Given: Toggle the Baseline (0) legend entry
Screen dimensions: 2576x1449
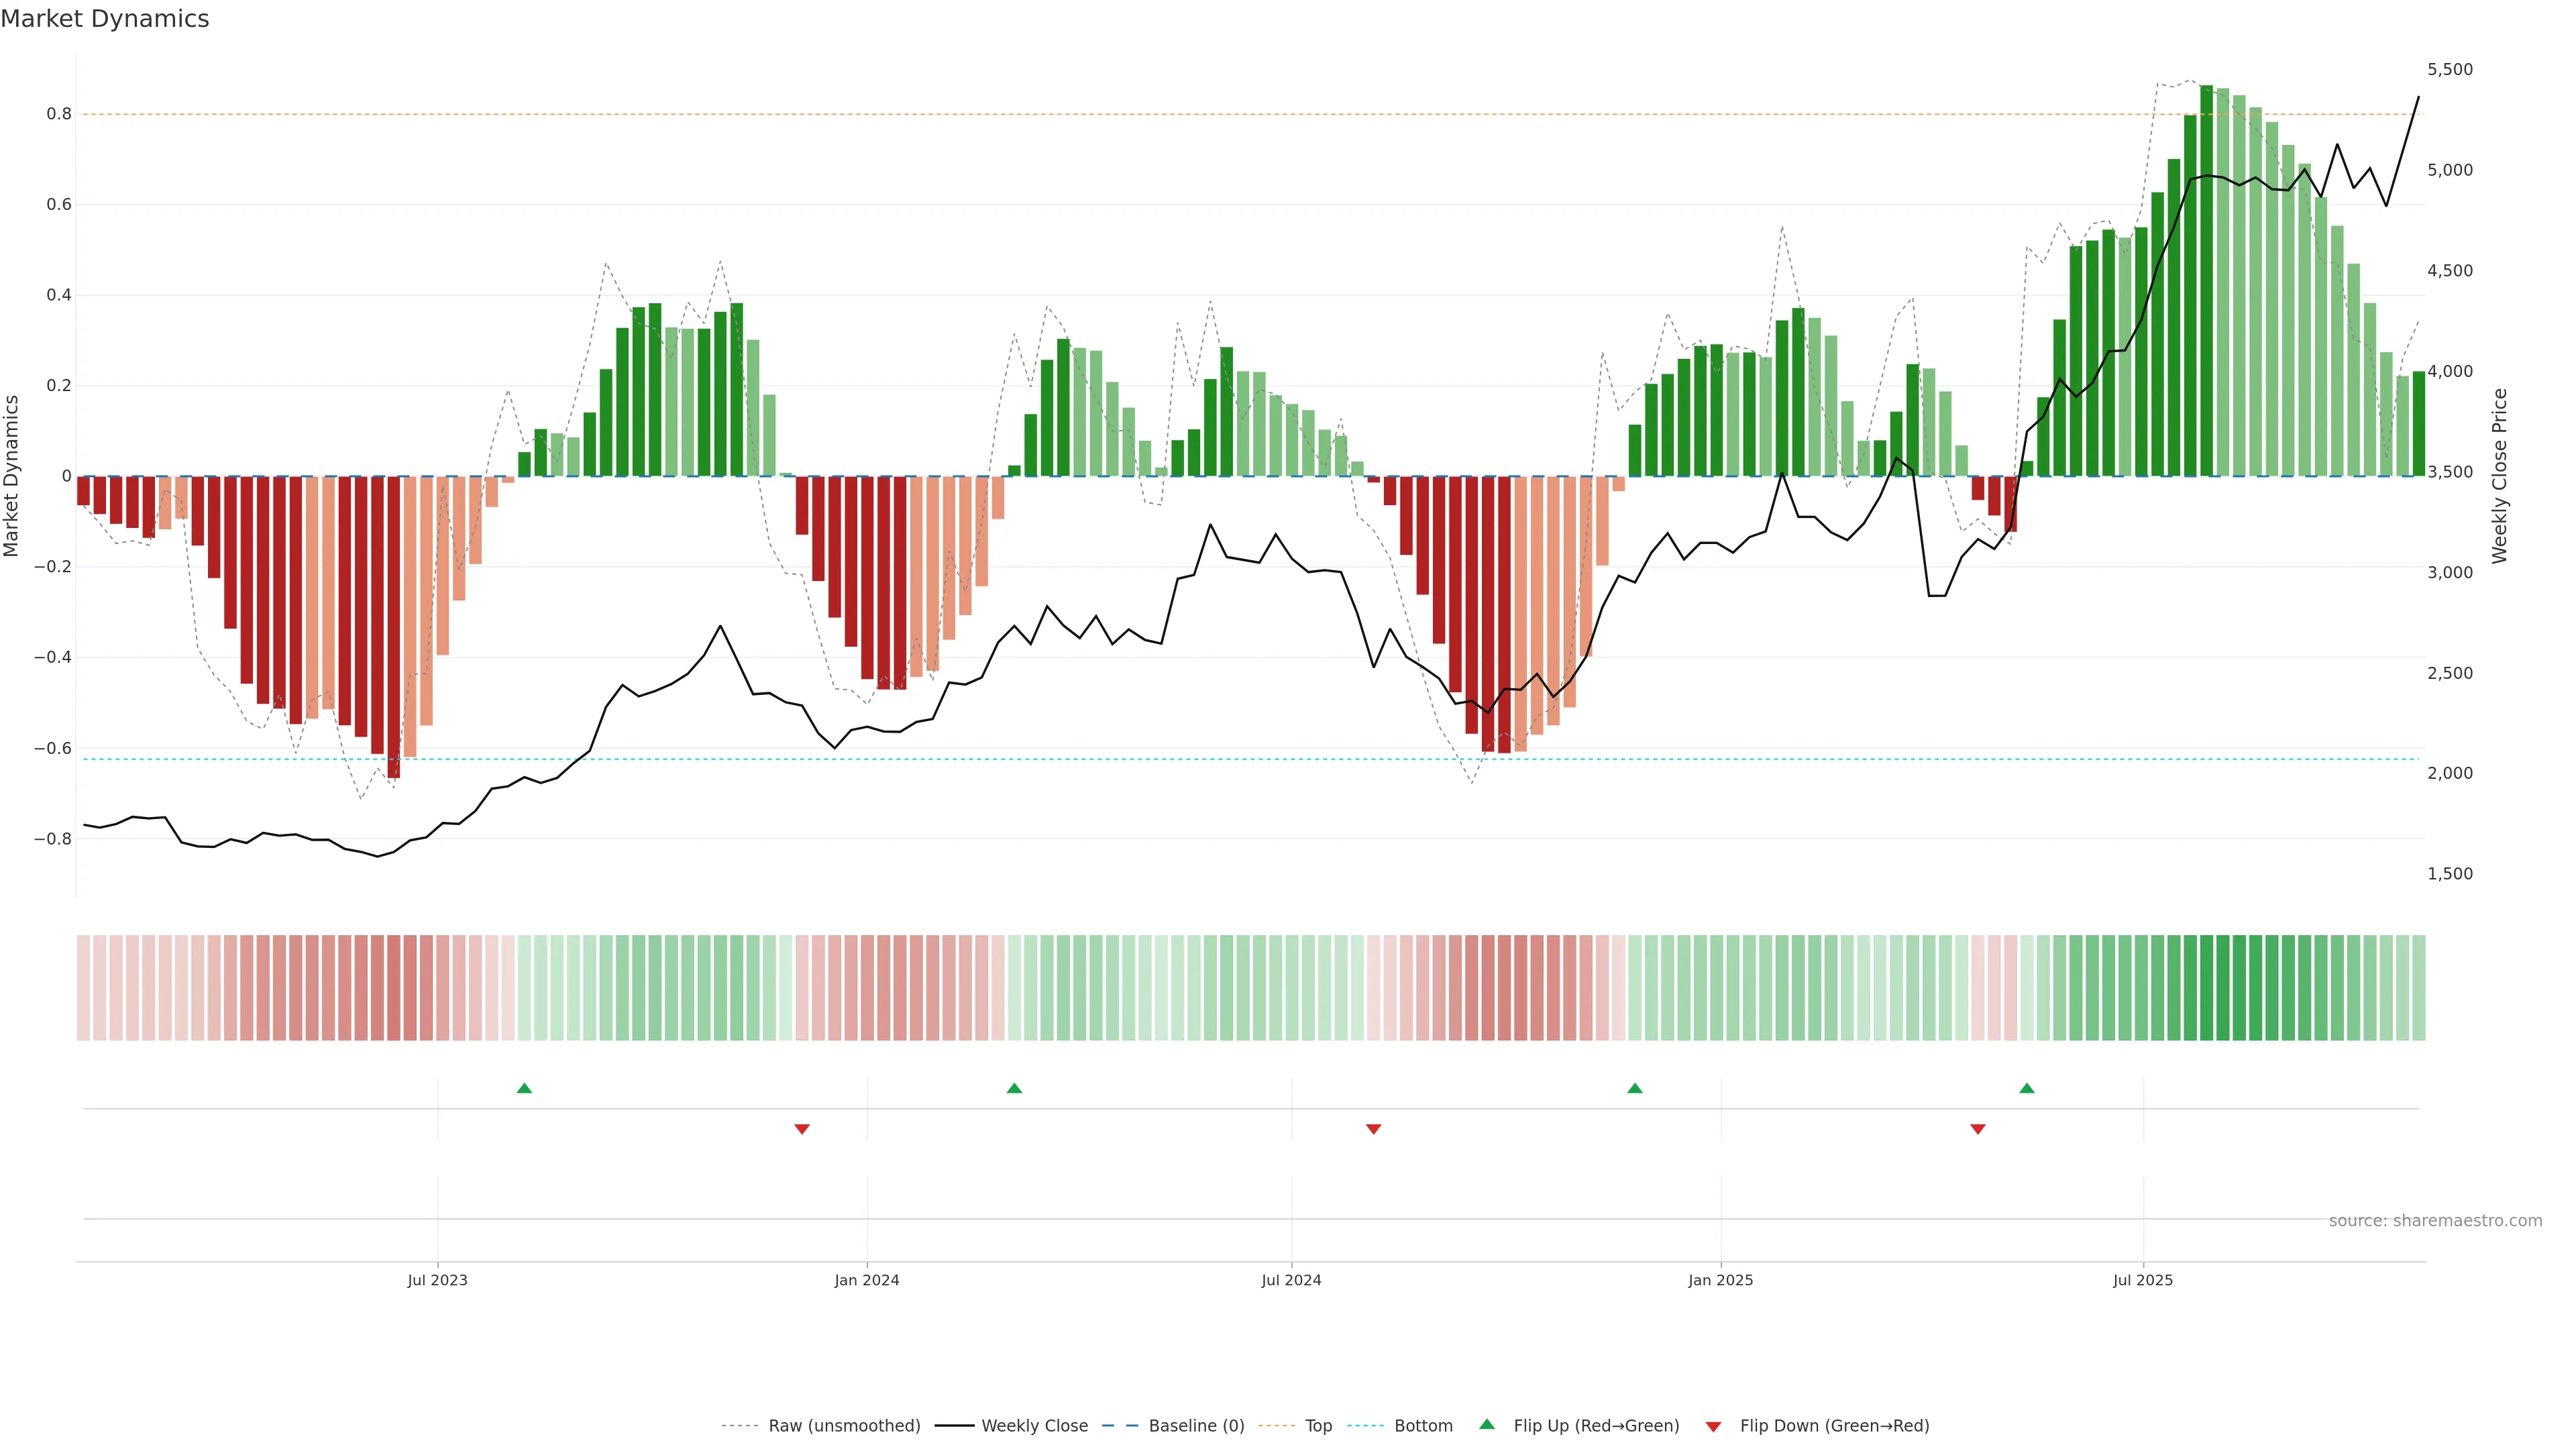Looking at the screenshot, I should point(1196,1426).
